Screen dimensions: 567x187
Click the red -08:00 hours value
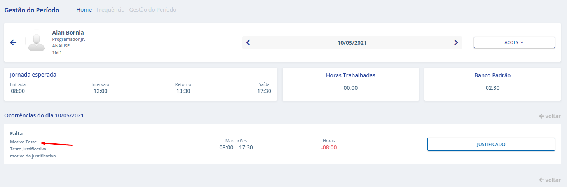[329, 148]
